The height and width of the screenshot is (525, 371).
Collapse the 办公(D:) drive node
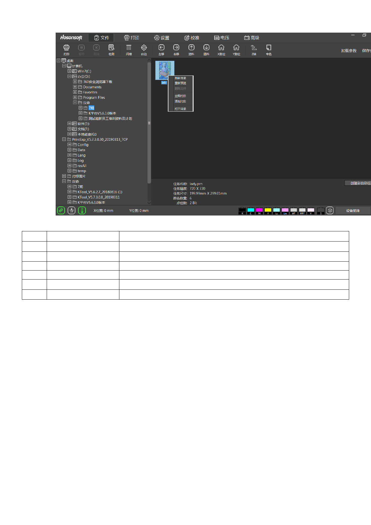[x=69, y=76]
